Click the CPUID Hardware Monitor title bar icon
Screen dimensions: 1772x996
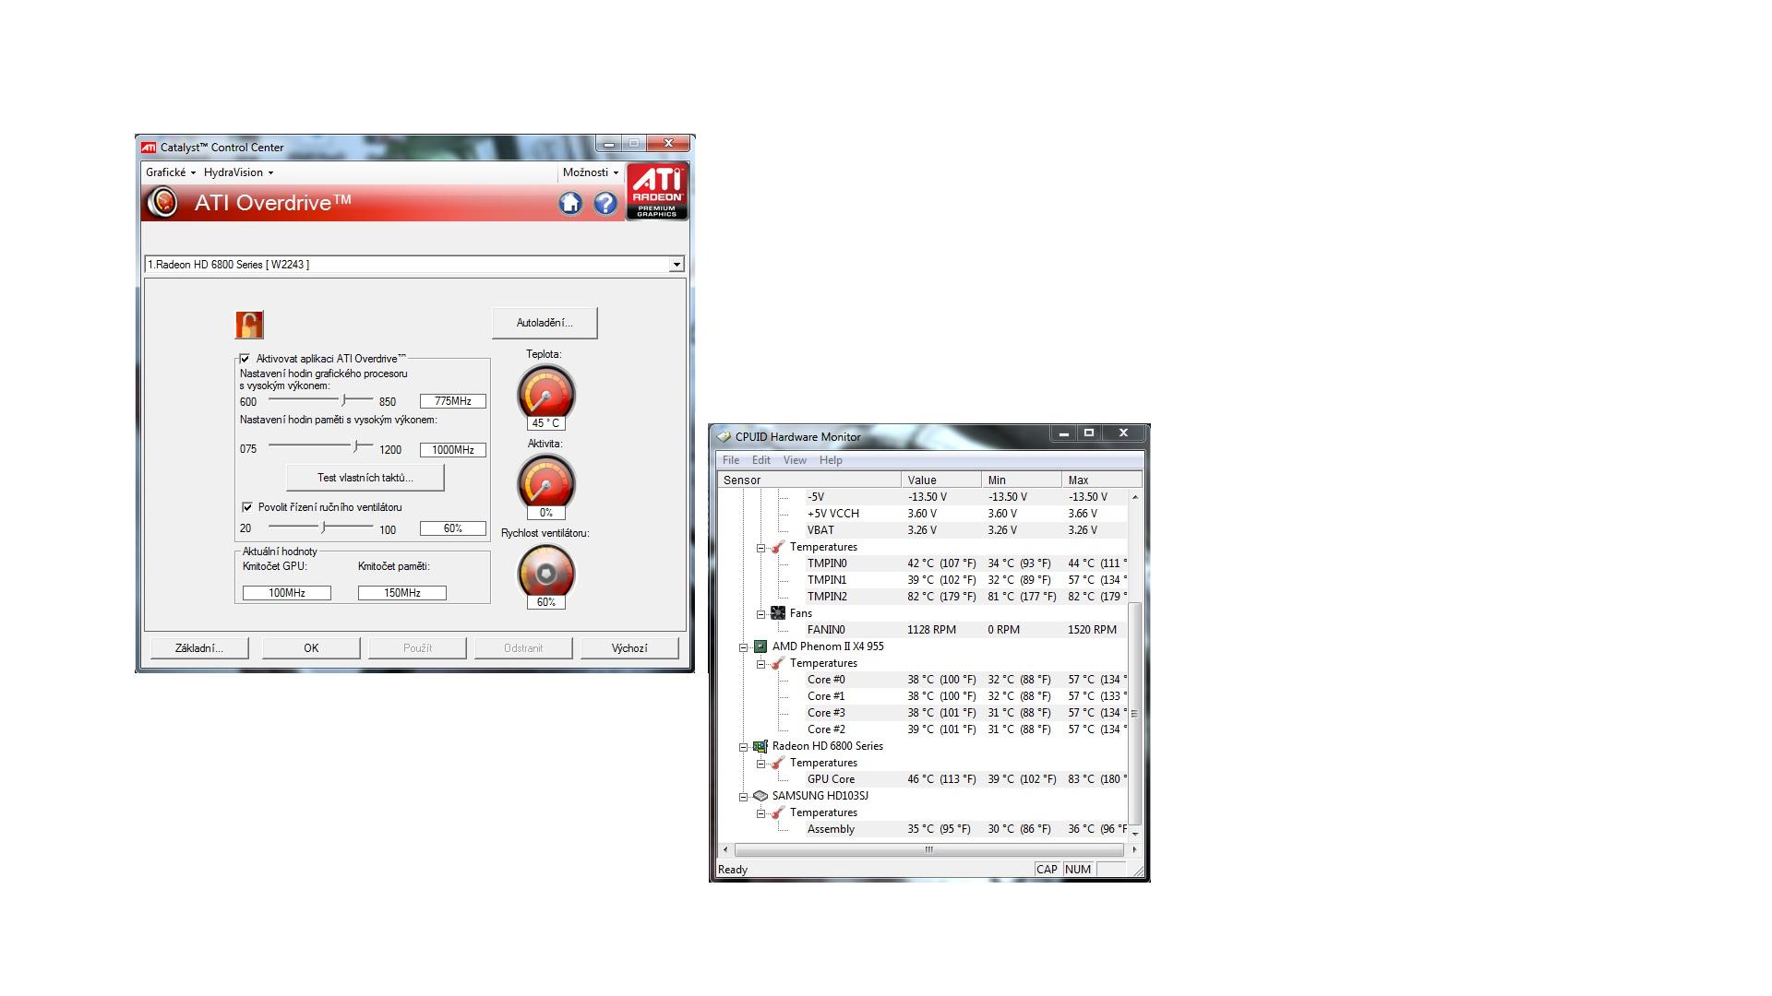tap(724, 437)
